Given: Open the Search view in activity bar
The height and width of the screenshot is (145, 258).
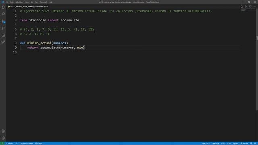Looking at the screenshot, I should click(3, 14).
